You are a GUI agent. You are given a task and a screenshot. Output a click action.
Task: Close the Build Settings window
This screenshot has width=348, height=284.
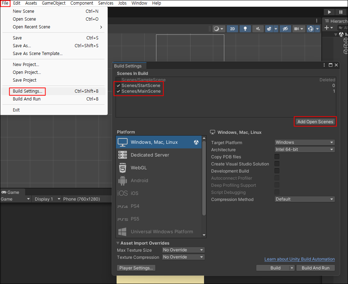[x=336, y=65]
